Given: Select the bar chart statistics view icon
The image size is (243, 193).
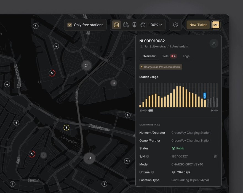Looking at the screenshot, I should tap(116, 25).
